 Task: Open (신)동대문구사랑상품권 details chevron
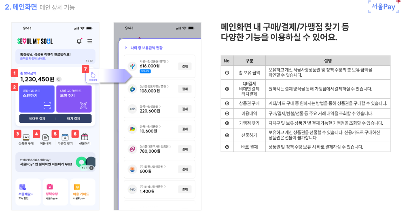170,147
